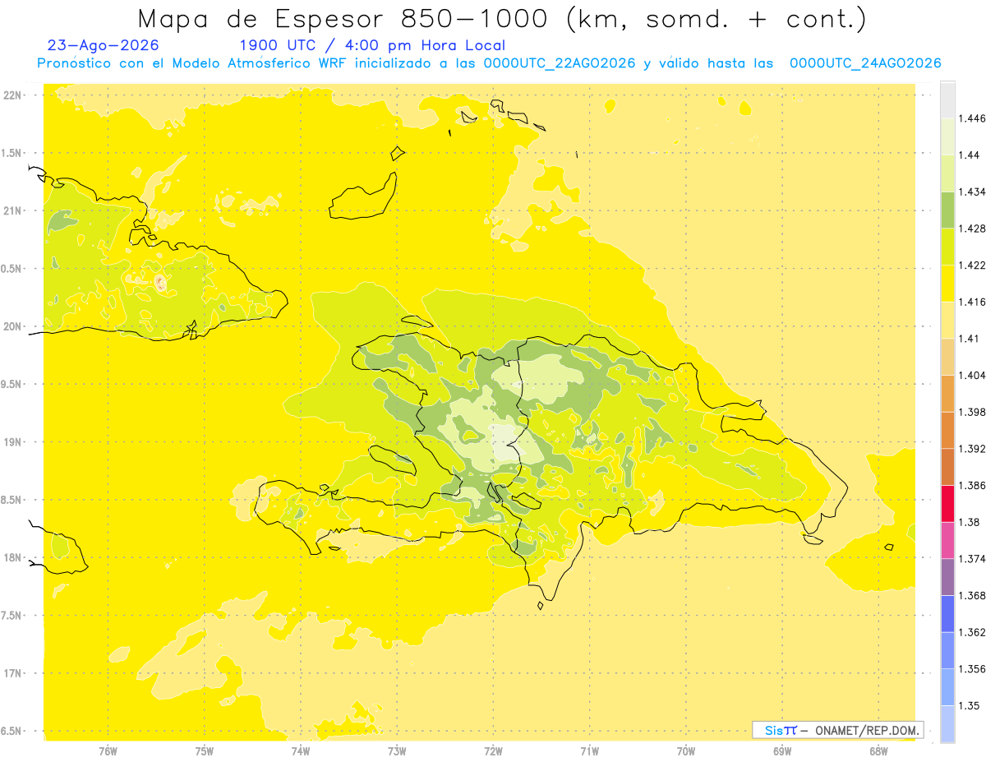Viewport: 986px width, 762px height.
Task: Click the '70W' longitude label
Action: pos(686,751)
